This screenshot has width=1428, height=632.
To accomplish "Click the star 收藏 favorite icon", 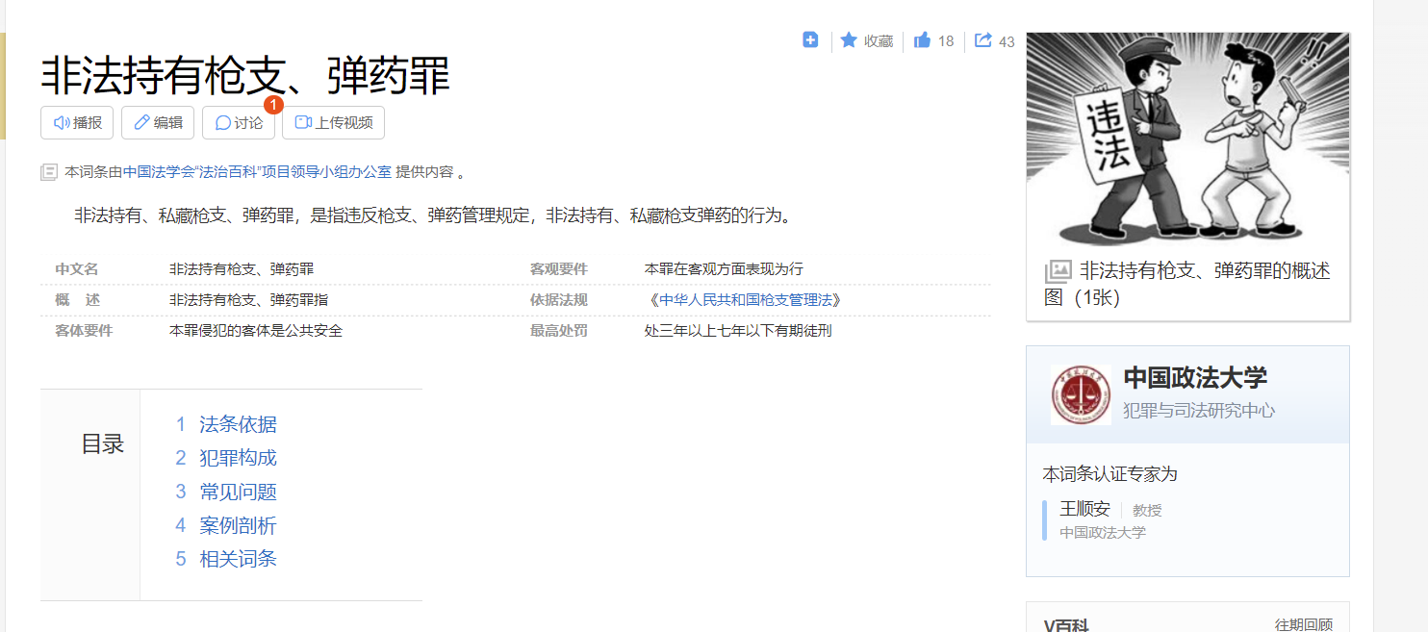I will [x=849, y=40].
